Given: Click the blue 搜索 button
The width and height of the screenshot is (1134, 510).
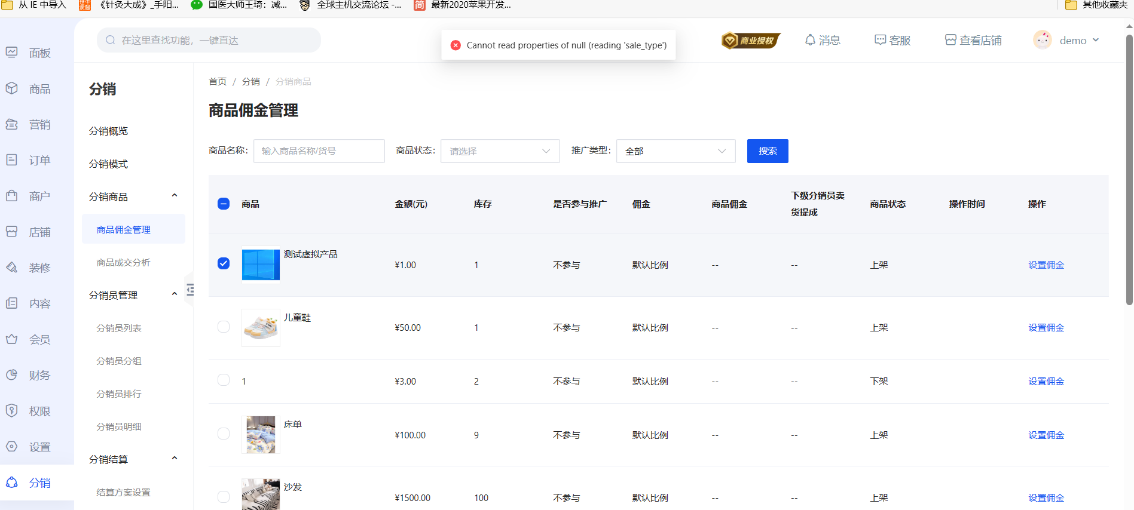Looking at the screenshot, I should point(768,151).
